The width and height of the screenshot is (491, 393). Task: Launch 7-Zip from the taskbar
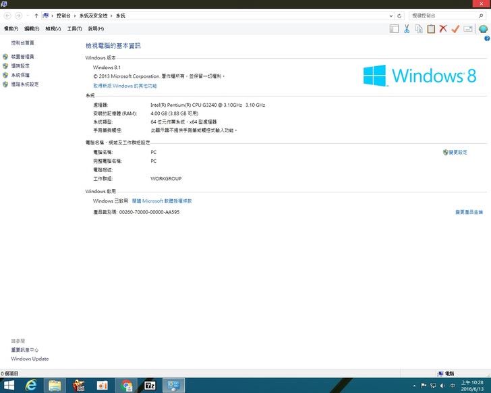tap(150, 385)
